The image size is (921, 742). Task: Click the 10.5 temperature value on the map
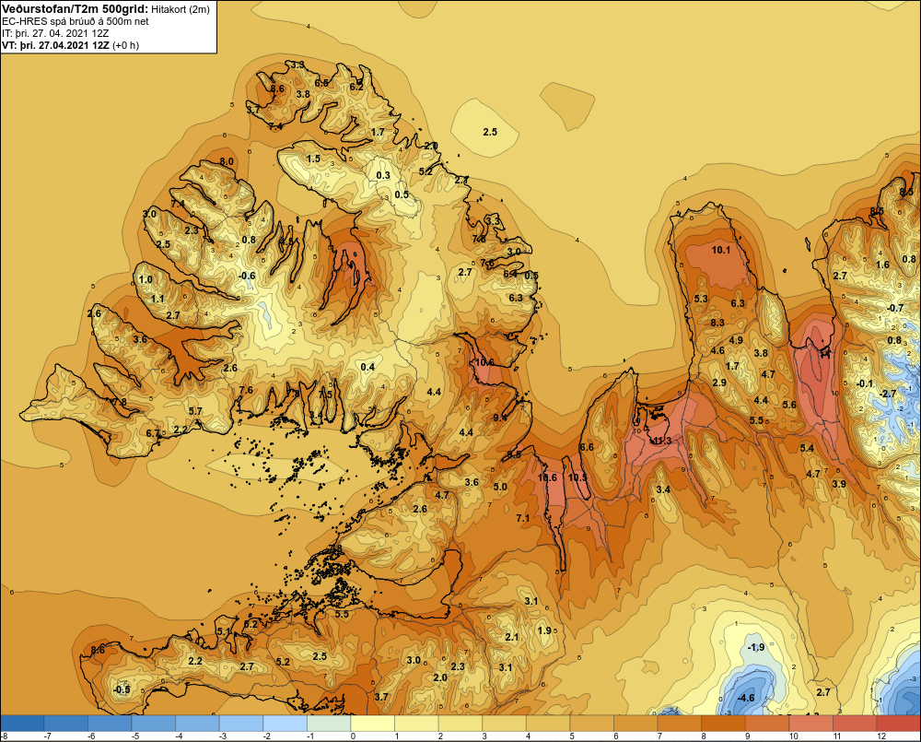[x=577, y=477]
